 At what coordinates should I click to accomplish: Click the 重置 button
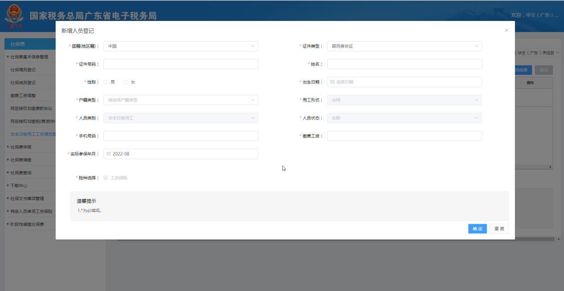point(499,229)
